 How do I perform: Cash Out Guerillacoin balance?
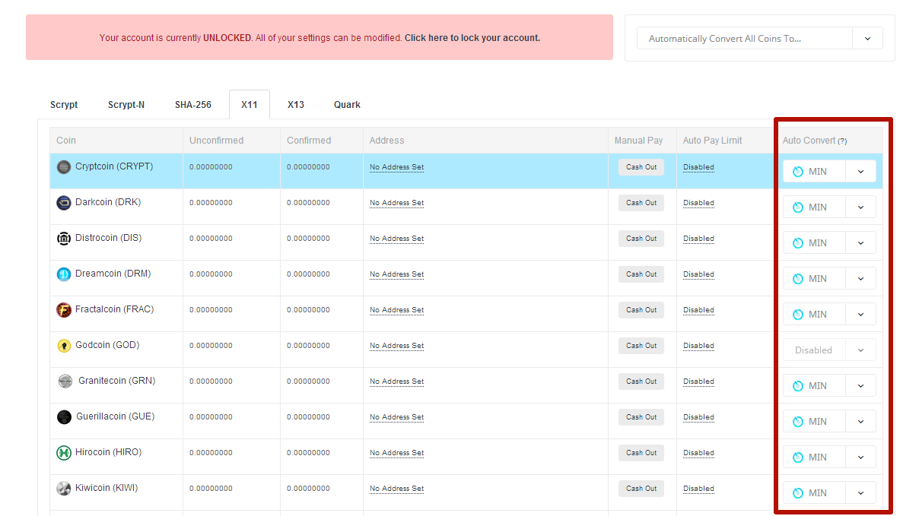coord(641,417)
